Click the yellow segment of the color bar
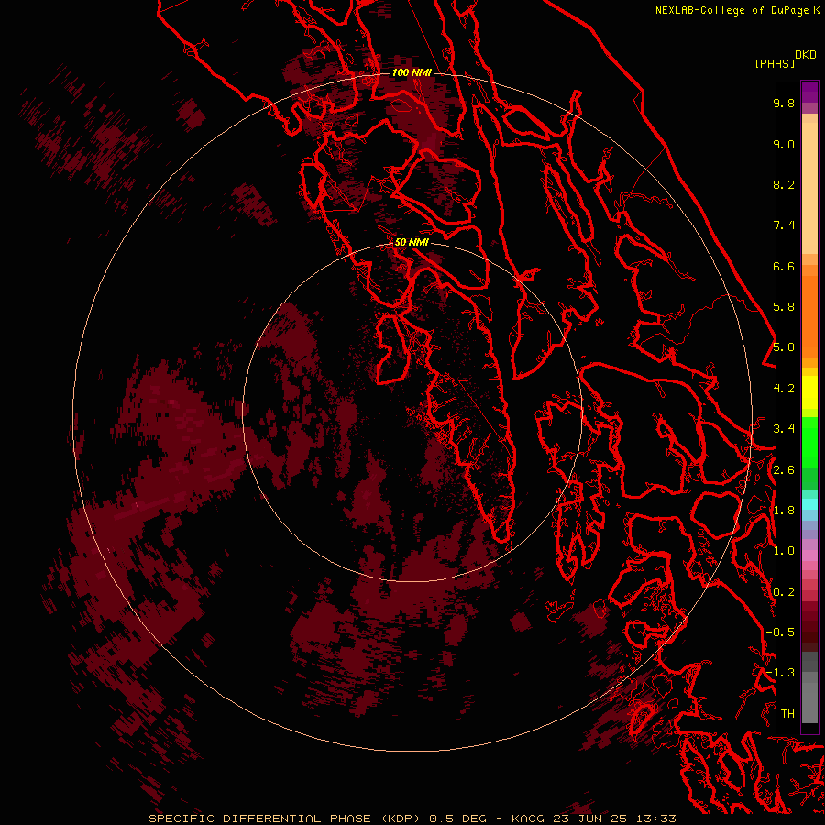Image resolution: width=825 pixels, height=825 pixels. coord(809,392)
